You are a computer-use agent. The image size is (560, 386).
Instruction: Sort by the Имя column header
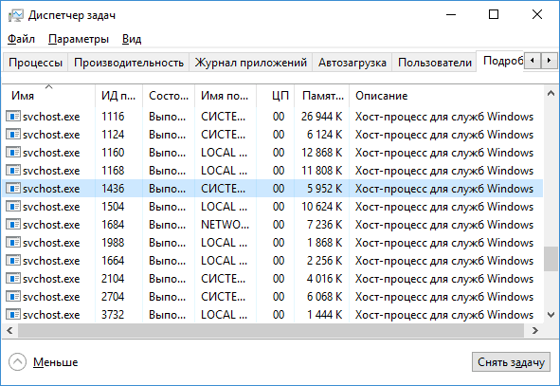(x=48, y=96)
